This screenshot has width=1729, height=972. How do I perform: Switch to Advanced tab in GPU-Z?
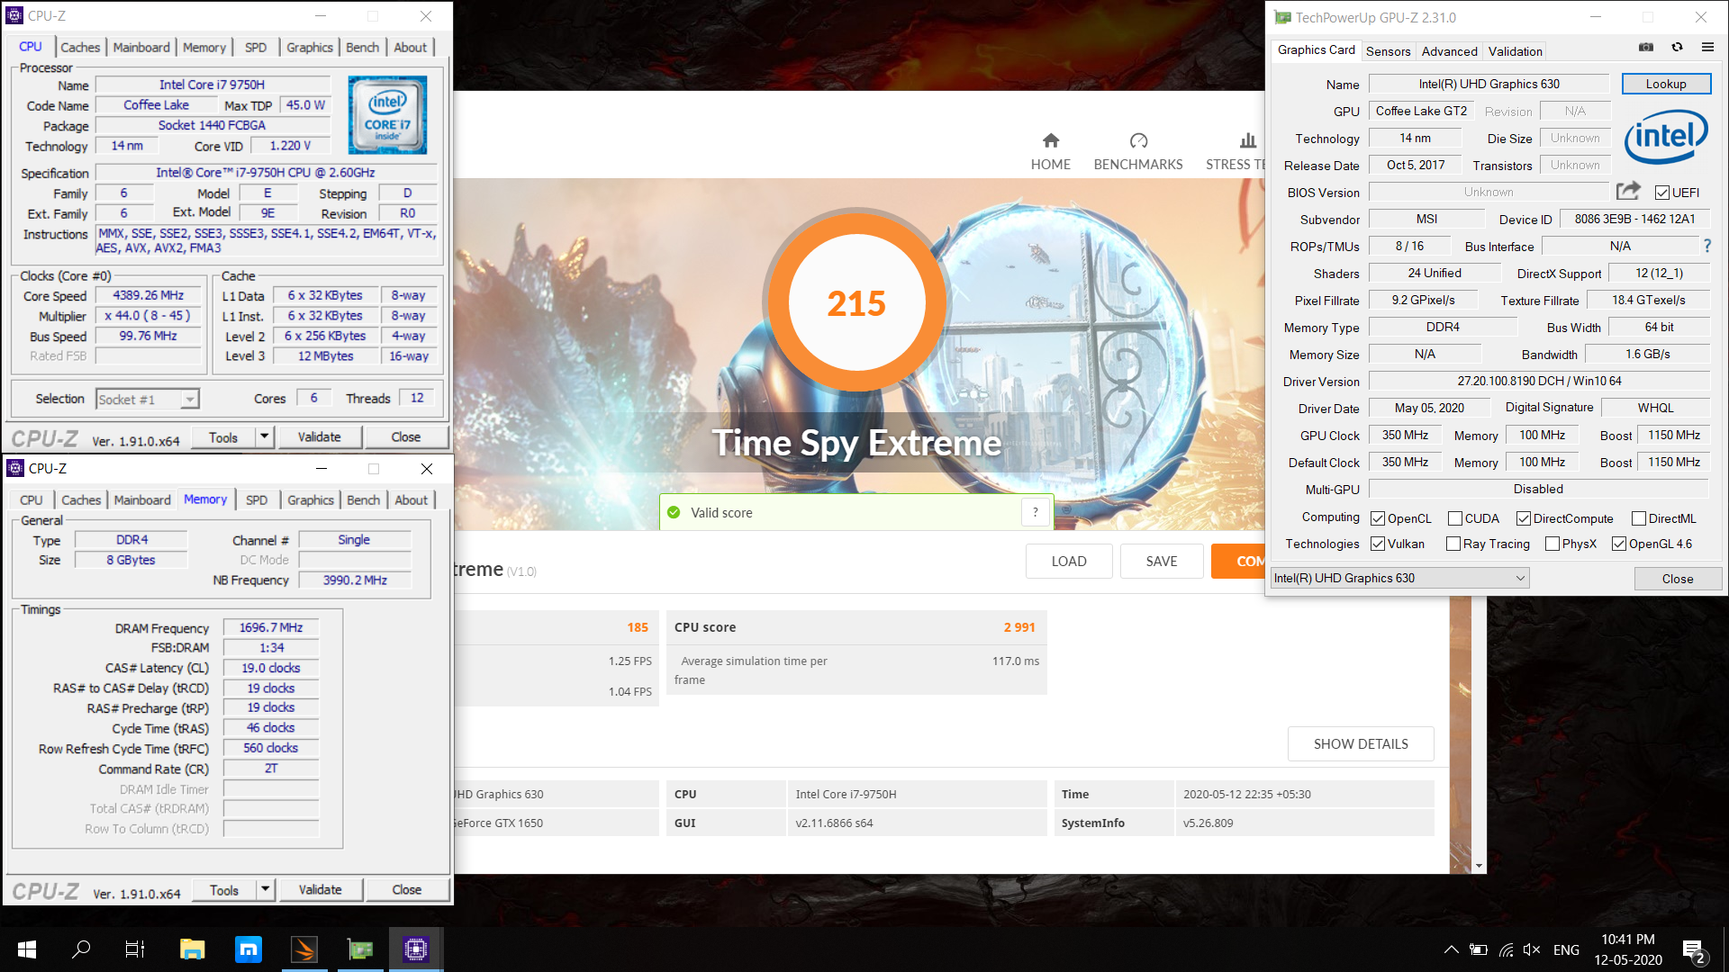click(1449, 51)
